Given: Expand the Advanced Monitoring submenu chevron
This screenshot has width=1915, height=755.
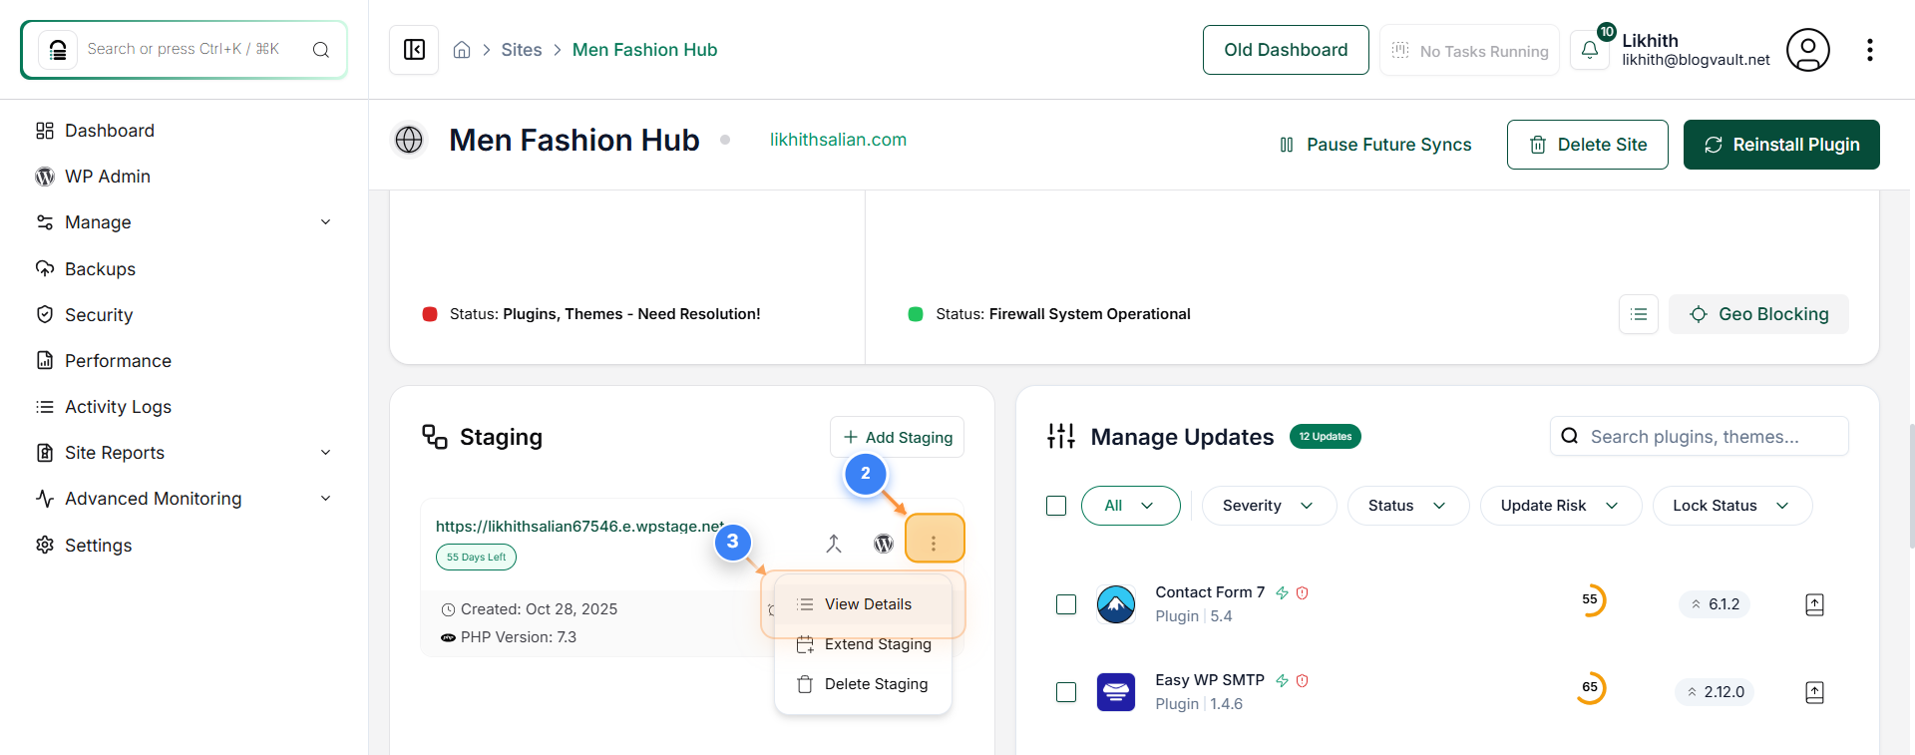Looking at the screenshot, I should coord(325,499).
